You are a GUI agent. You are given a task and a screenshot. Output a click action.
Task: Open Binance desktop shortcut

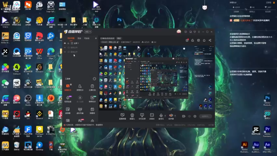click(x=39, y=115)
